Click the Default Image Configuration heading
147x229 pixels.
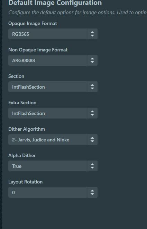(55, 3)
